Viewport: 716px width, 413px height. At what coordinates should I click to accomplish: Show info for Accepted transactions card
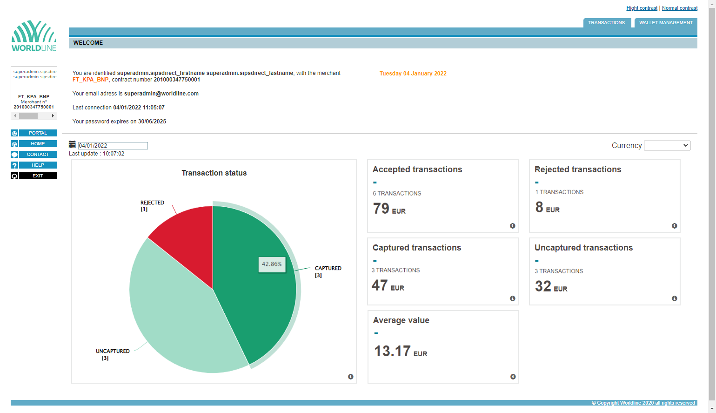513,226
